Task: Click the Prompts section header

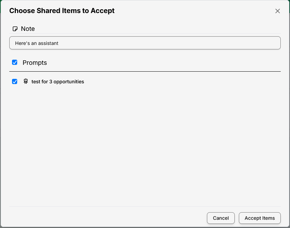Action: (x=35, y=63)
